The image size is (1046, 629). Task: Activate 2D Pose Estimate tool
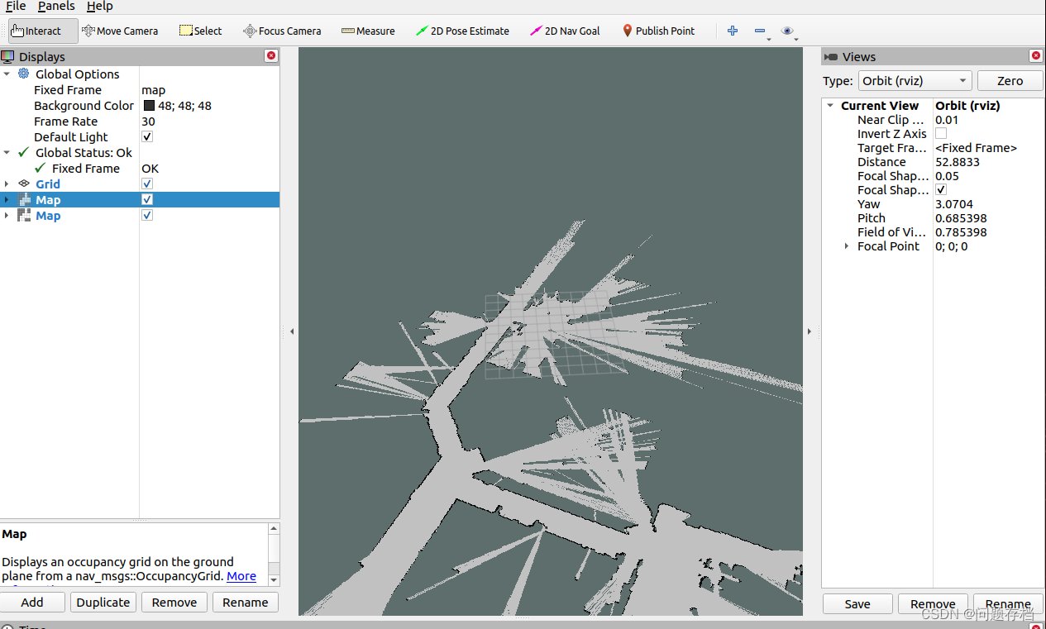pos(462,31)
